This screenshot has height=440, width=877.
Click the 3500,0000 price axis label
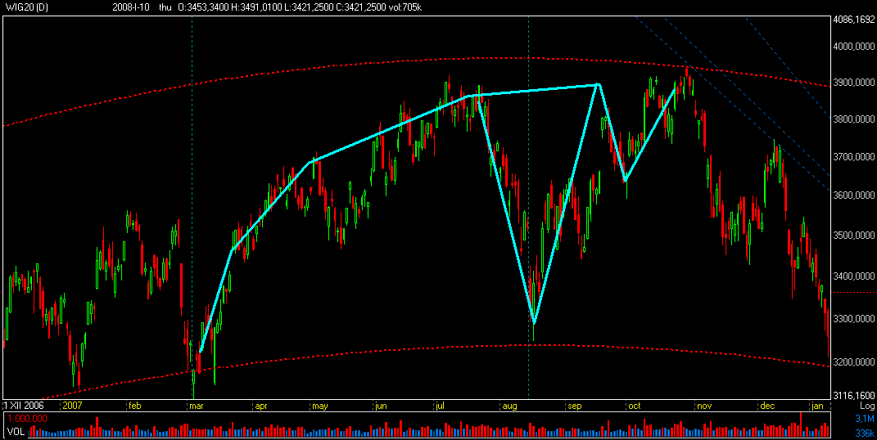852,235
